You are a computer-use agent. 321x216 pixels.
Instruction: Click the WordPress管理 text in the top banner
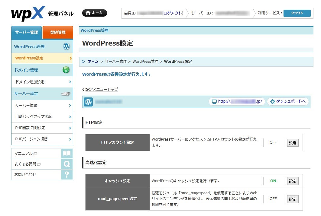click(x=95, y=30)
